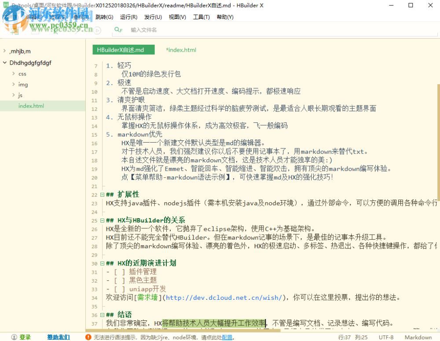This screenshot has width=440, height=341.
Task: Fold the 结语 section at line 36
Action: tap(102, 315)
